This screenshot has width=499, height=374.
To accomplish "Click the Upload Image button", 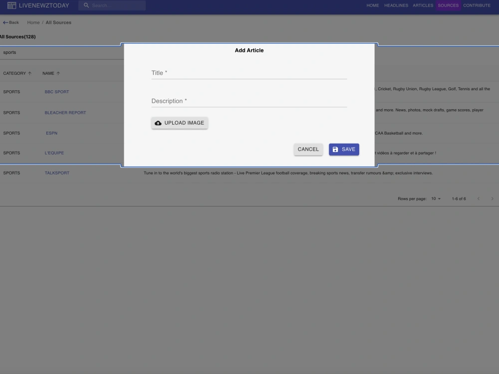I will point(180,123).
